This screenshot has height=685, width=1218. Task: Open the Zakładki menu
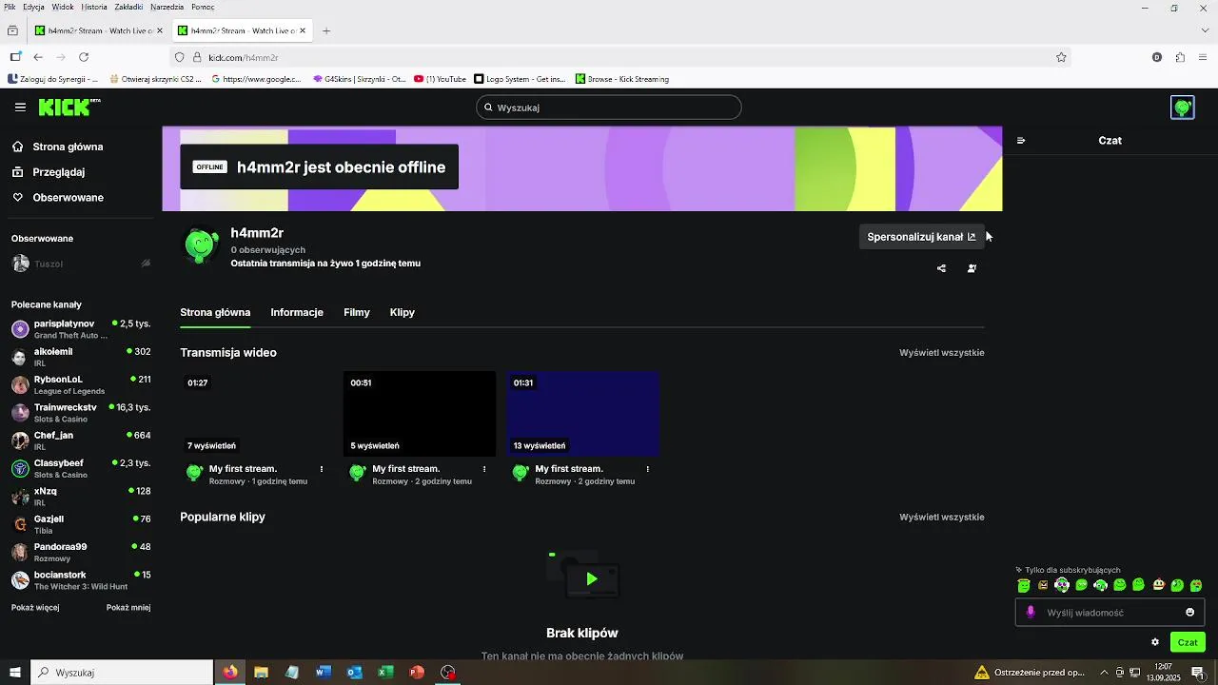click(x=128, y=7)
